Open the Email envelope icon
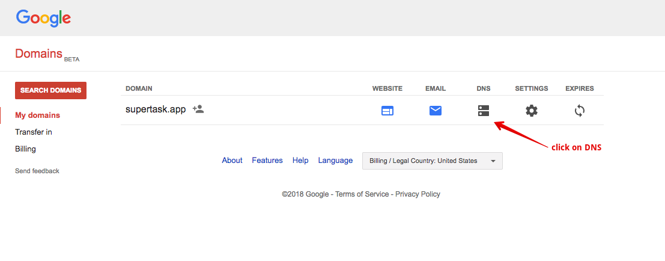Image resolution: width=665 pixels, height=261 pixels. [x=436, y=111]
